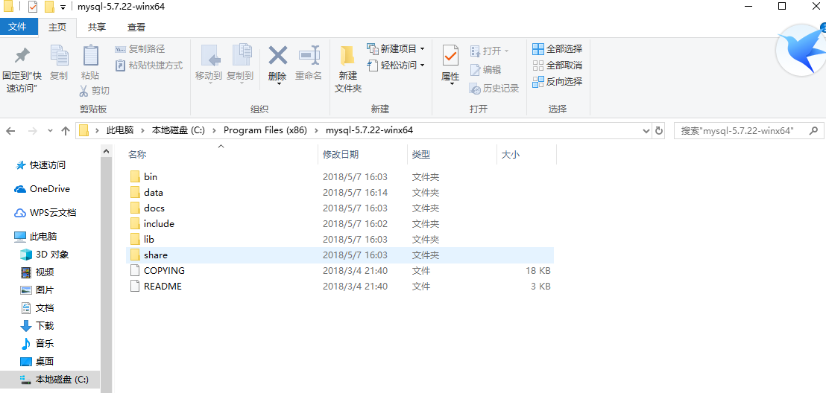The width and height of the screenshot is (826, 393).
Task: Create a New folder (新建文件夹)
Action: click(347, 68)
